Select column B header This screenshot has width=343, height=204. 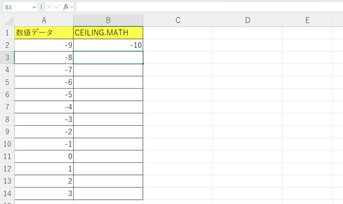tap(108, 20)
